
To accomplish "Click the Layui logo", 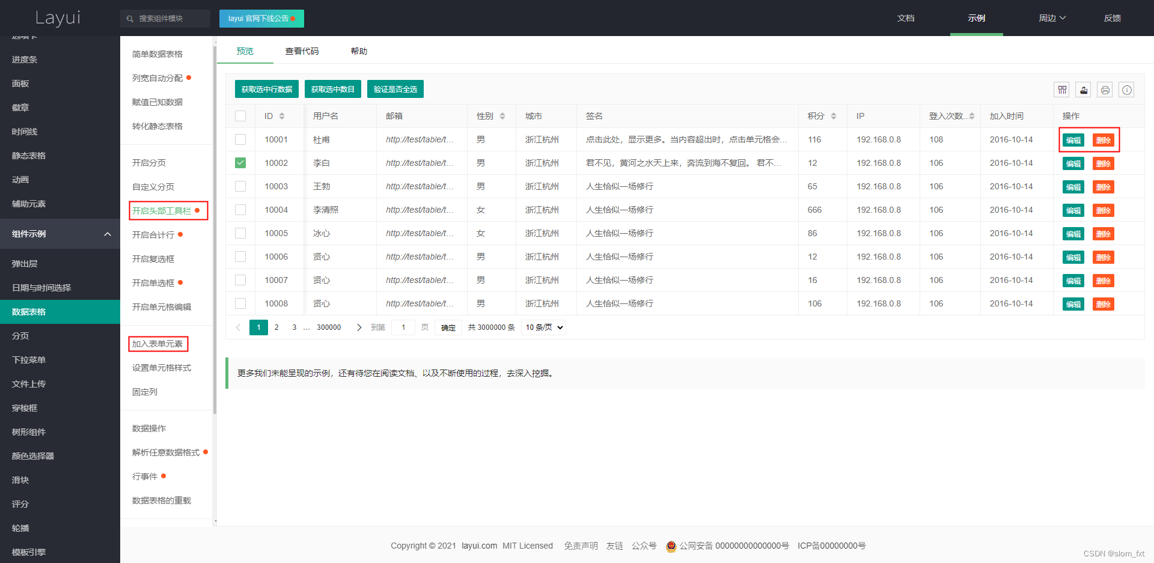I will click(58, 18).
